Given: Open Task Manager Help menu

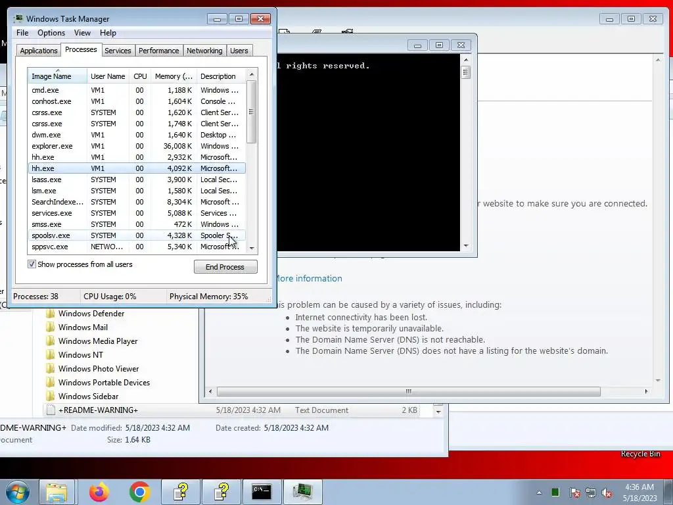Looking at the screenshot, I should tap(108, 33).
